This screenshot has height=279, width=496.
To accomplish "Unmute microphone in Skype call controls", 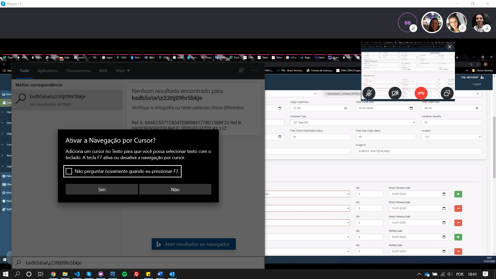I will tap(369, 93).
